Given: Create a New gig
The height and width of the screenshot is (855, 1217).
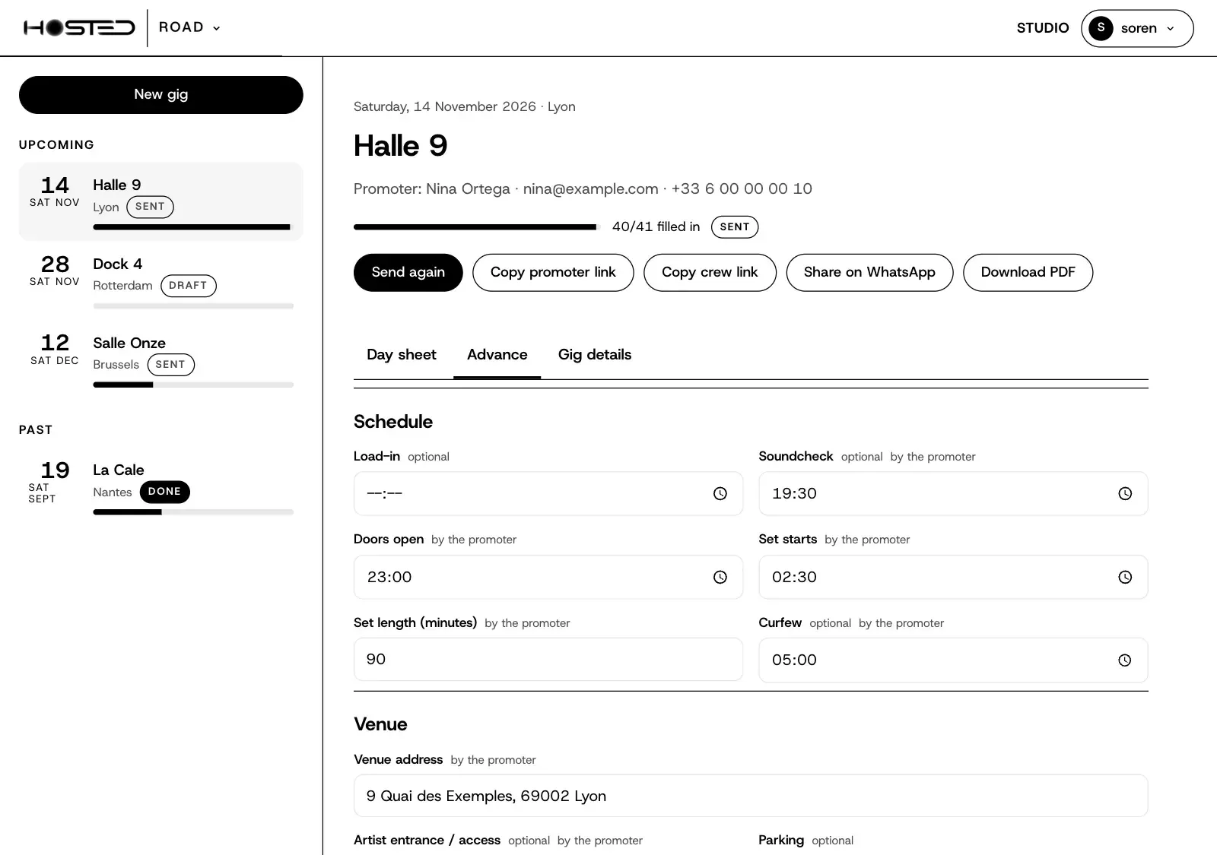Looking at the screenshot, I should point(160,95).
